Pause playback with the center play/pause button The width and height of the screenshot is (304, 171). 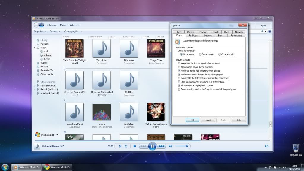tap(152, 146)
